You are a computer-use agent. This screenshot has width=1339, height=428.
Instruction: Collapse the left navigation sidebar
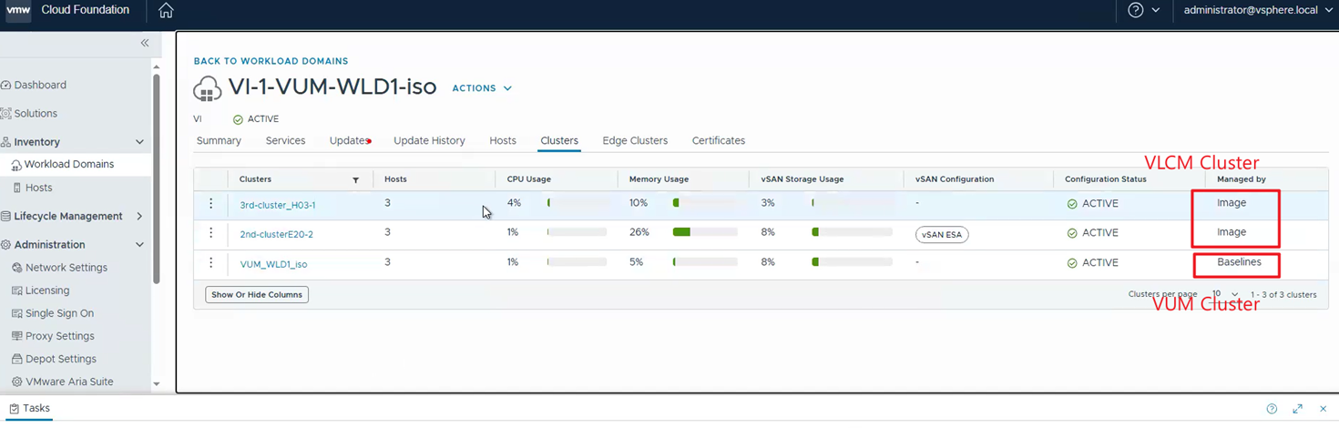145,43
